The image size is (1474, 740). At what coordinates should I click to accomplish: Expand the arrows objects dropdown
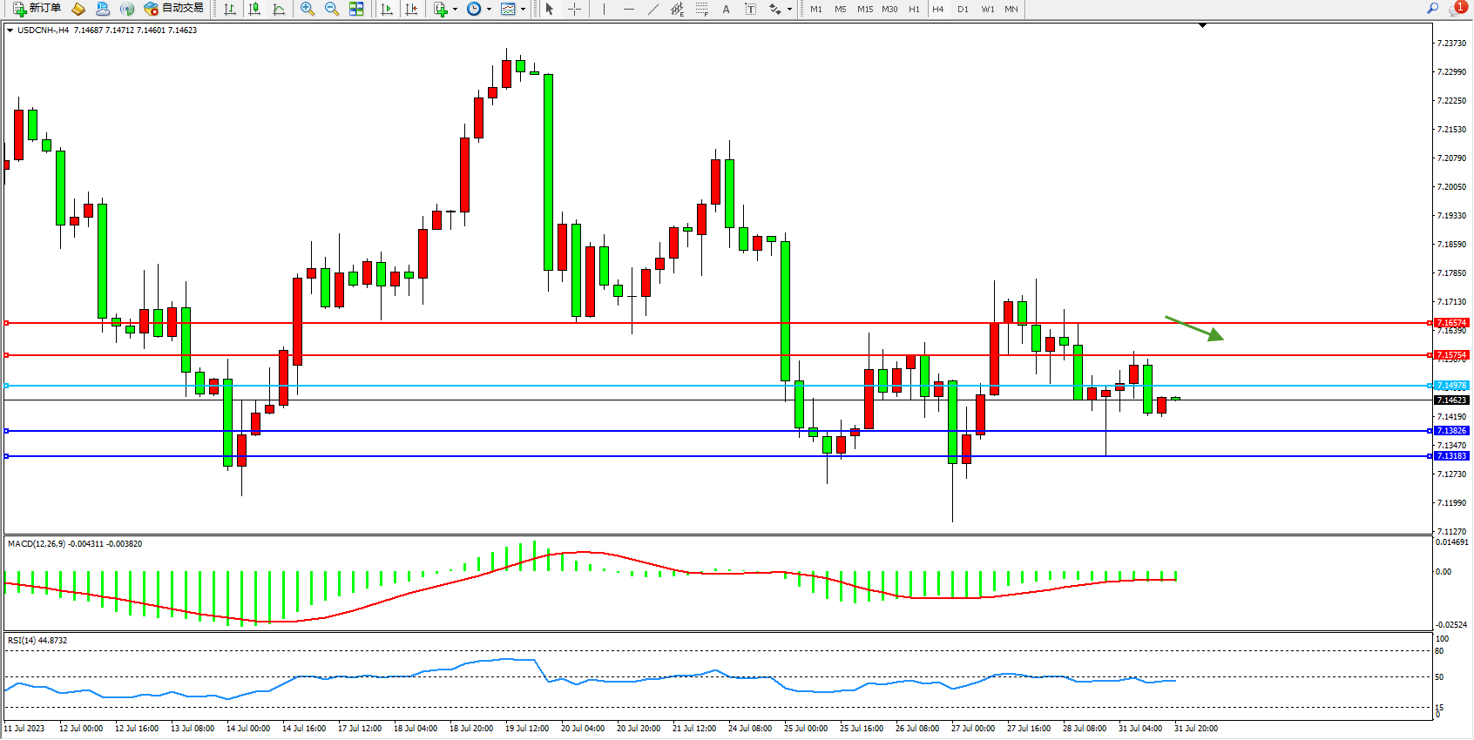tap(789, 9)
